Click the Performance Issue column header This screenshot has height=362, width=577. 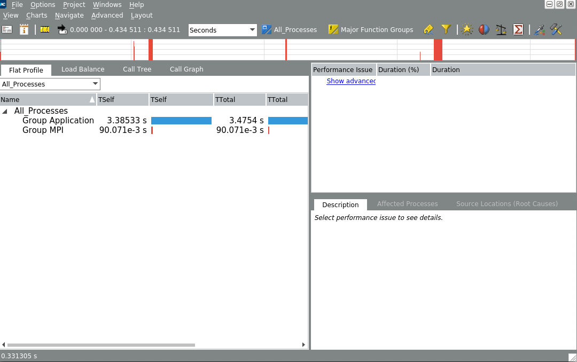[x=344, y=70]
